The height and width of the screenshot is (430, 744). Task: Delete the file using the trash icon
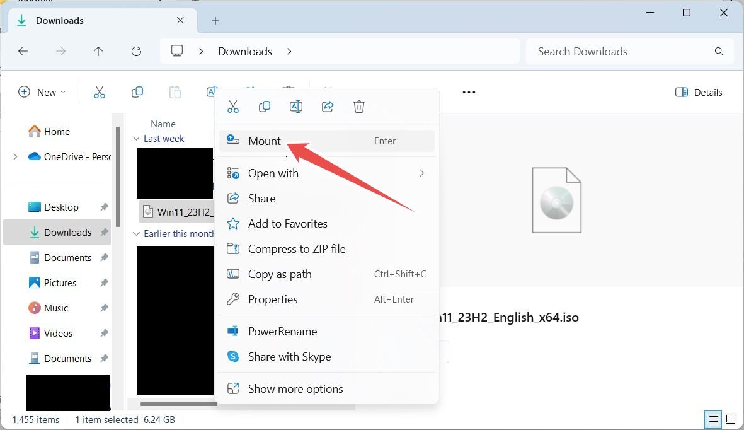(x=359, y=106)
